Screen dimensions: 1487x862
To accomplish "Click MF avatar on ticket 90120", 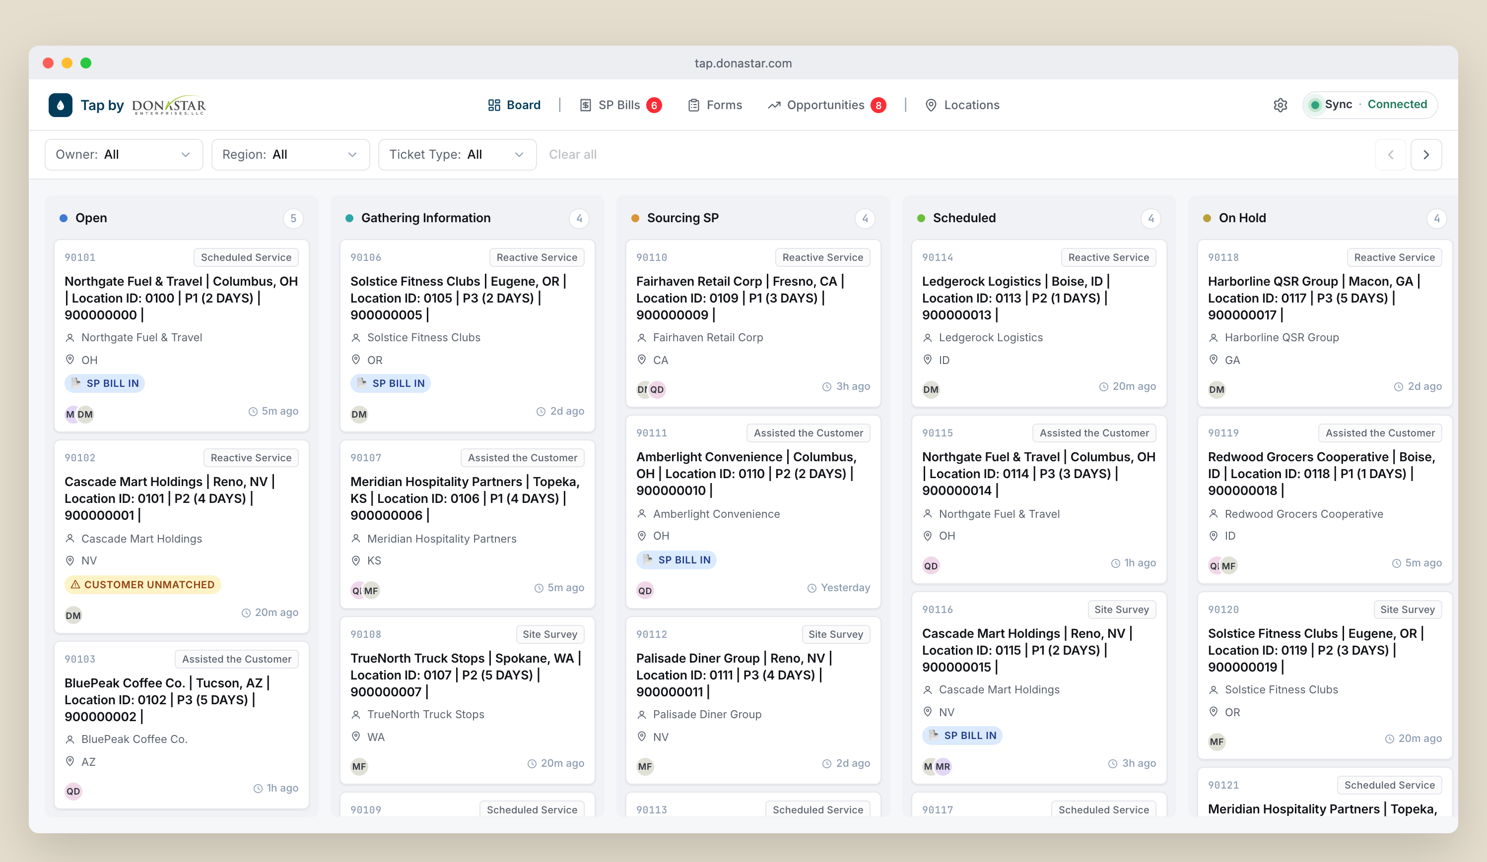I will tap(1217, 741).
